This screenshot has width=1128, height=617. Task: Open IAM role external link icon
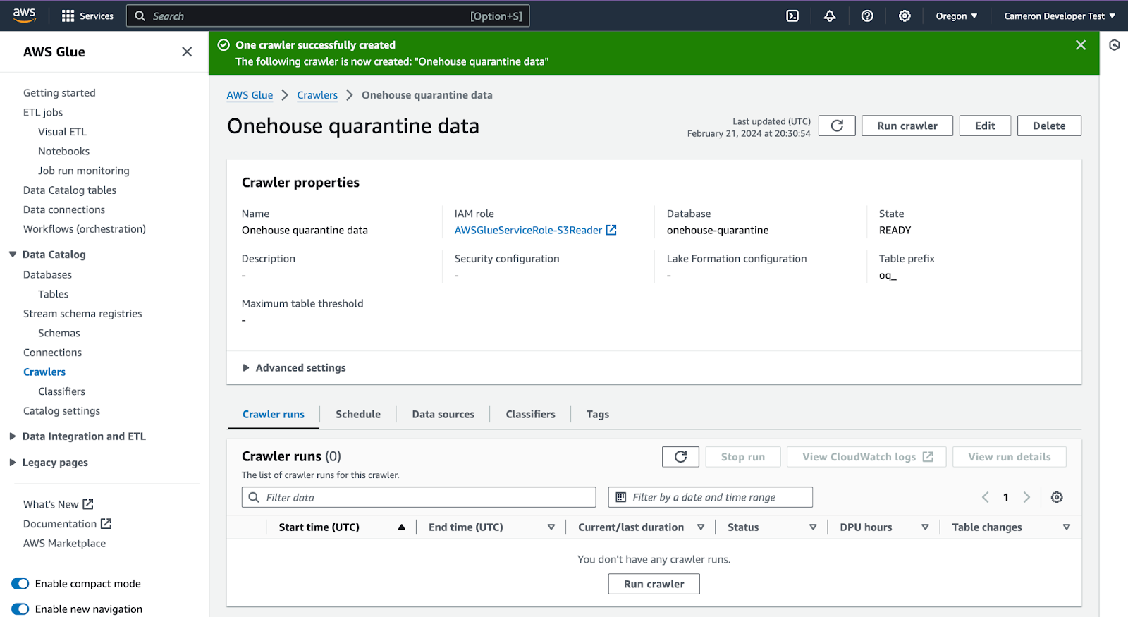[x=611, y=230]
